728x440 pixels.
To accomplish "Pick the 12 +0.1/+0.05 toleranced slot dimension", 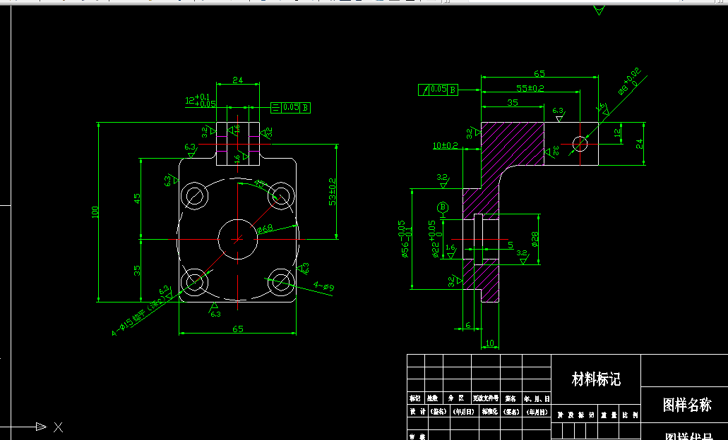I will coord(201,100).
